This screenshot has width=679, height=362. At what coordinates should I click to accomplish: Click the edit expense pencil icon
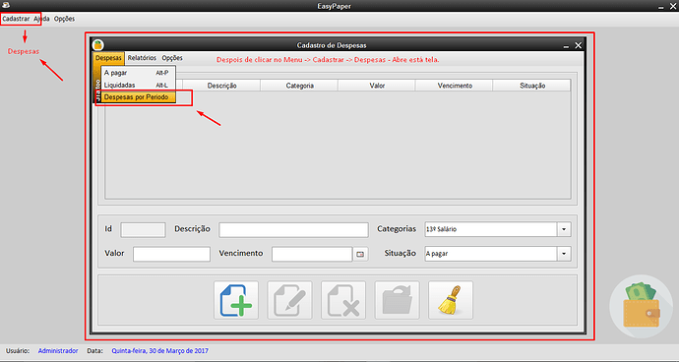pyautogui.click(x=289, y=300)
